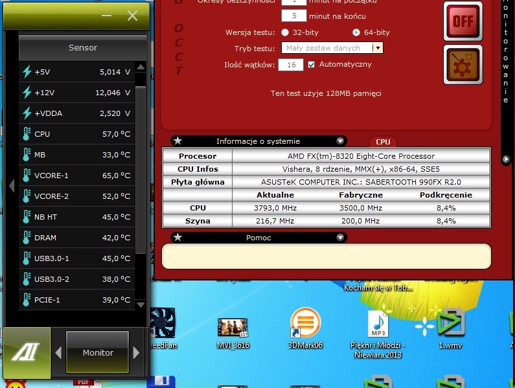Click the 'minut na końcu' value field
The height and width of the screenshot is (388, 515).
pos(294,16)
